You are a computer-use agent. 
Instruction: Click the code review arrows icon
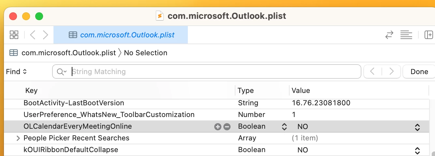click(389, 35)
